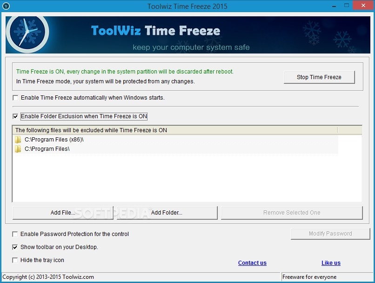Image resolution: width=375 pixels, height=283 pixels.
Task: Click the Modify Password button
Action: pyautogui.click(x=330, y=234)
